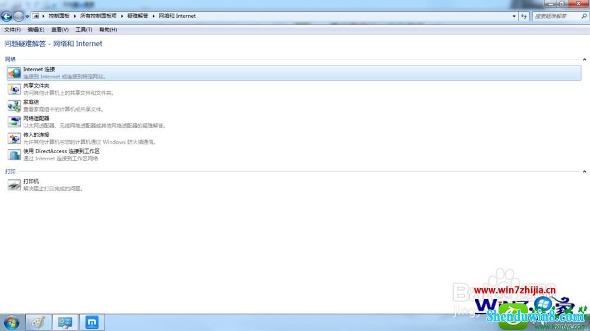
Task: Click the control panel icon in address bar
Action: coord(36,16)
